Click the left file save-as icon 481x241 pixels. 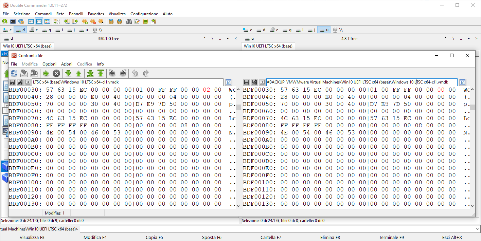[x=20, y=82]
